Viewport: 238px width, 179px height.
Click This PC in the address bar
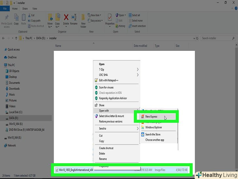tap(29, 38)
